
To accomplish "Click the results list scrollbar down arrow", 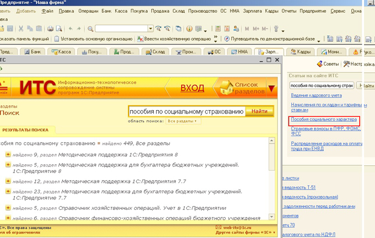I will [272, 217].
